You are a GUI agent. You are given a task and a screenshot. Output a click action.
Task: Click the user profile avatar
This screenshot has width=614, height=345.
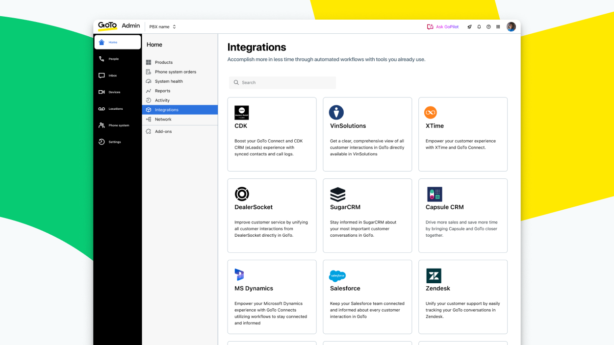coord(511,26)
